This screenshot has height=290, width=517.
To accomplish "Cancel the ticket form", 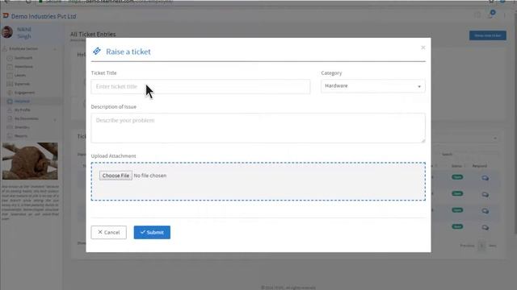I will tap(109, 233).
